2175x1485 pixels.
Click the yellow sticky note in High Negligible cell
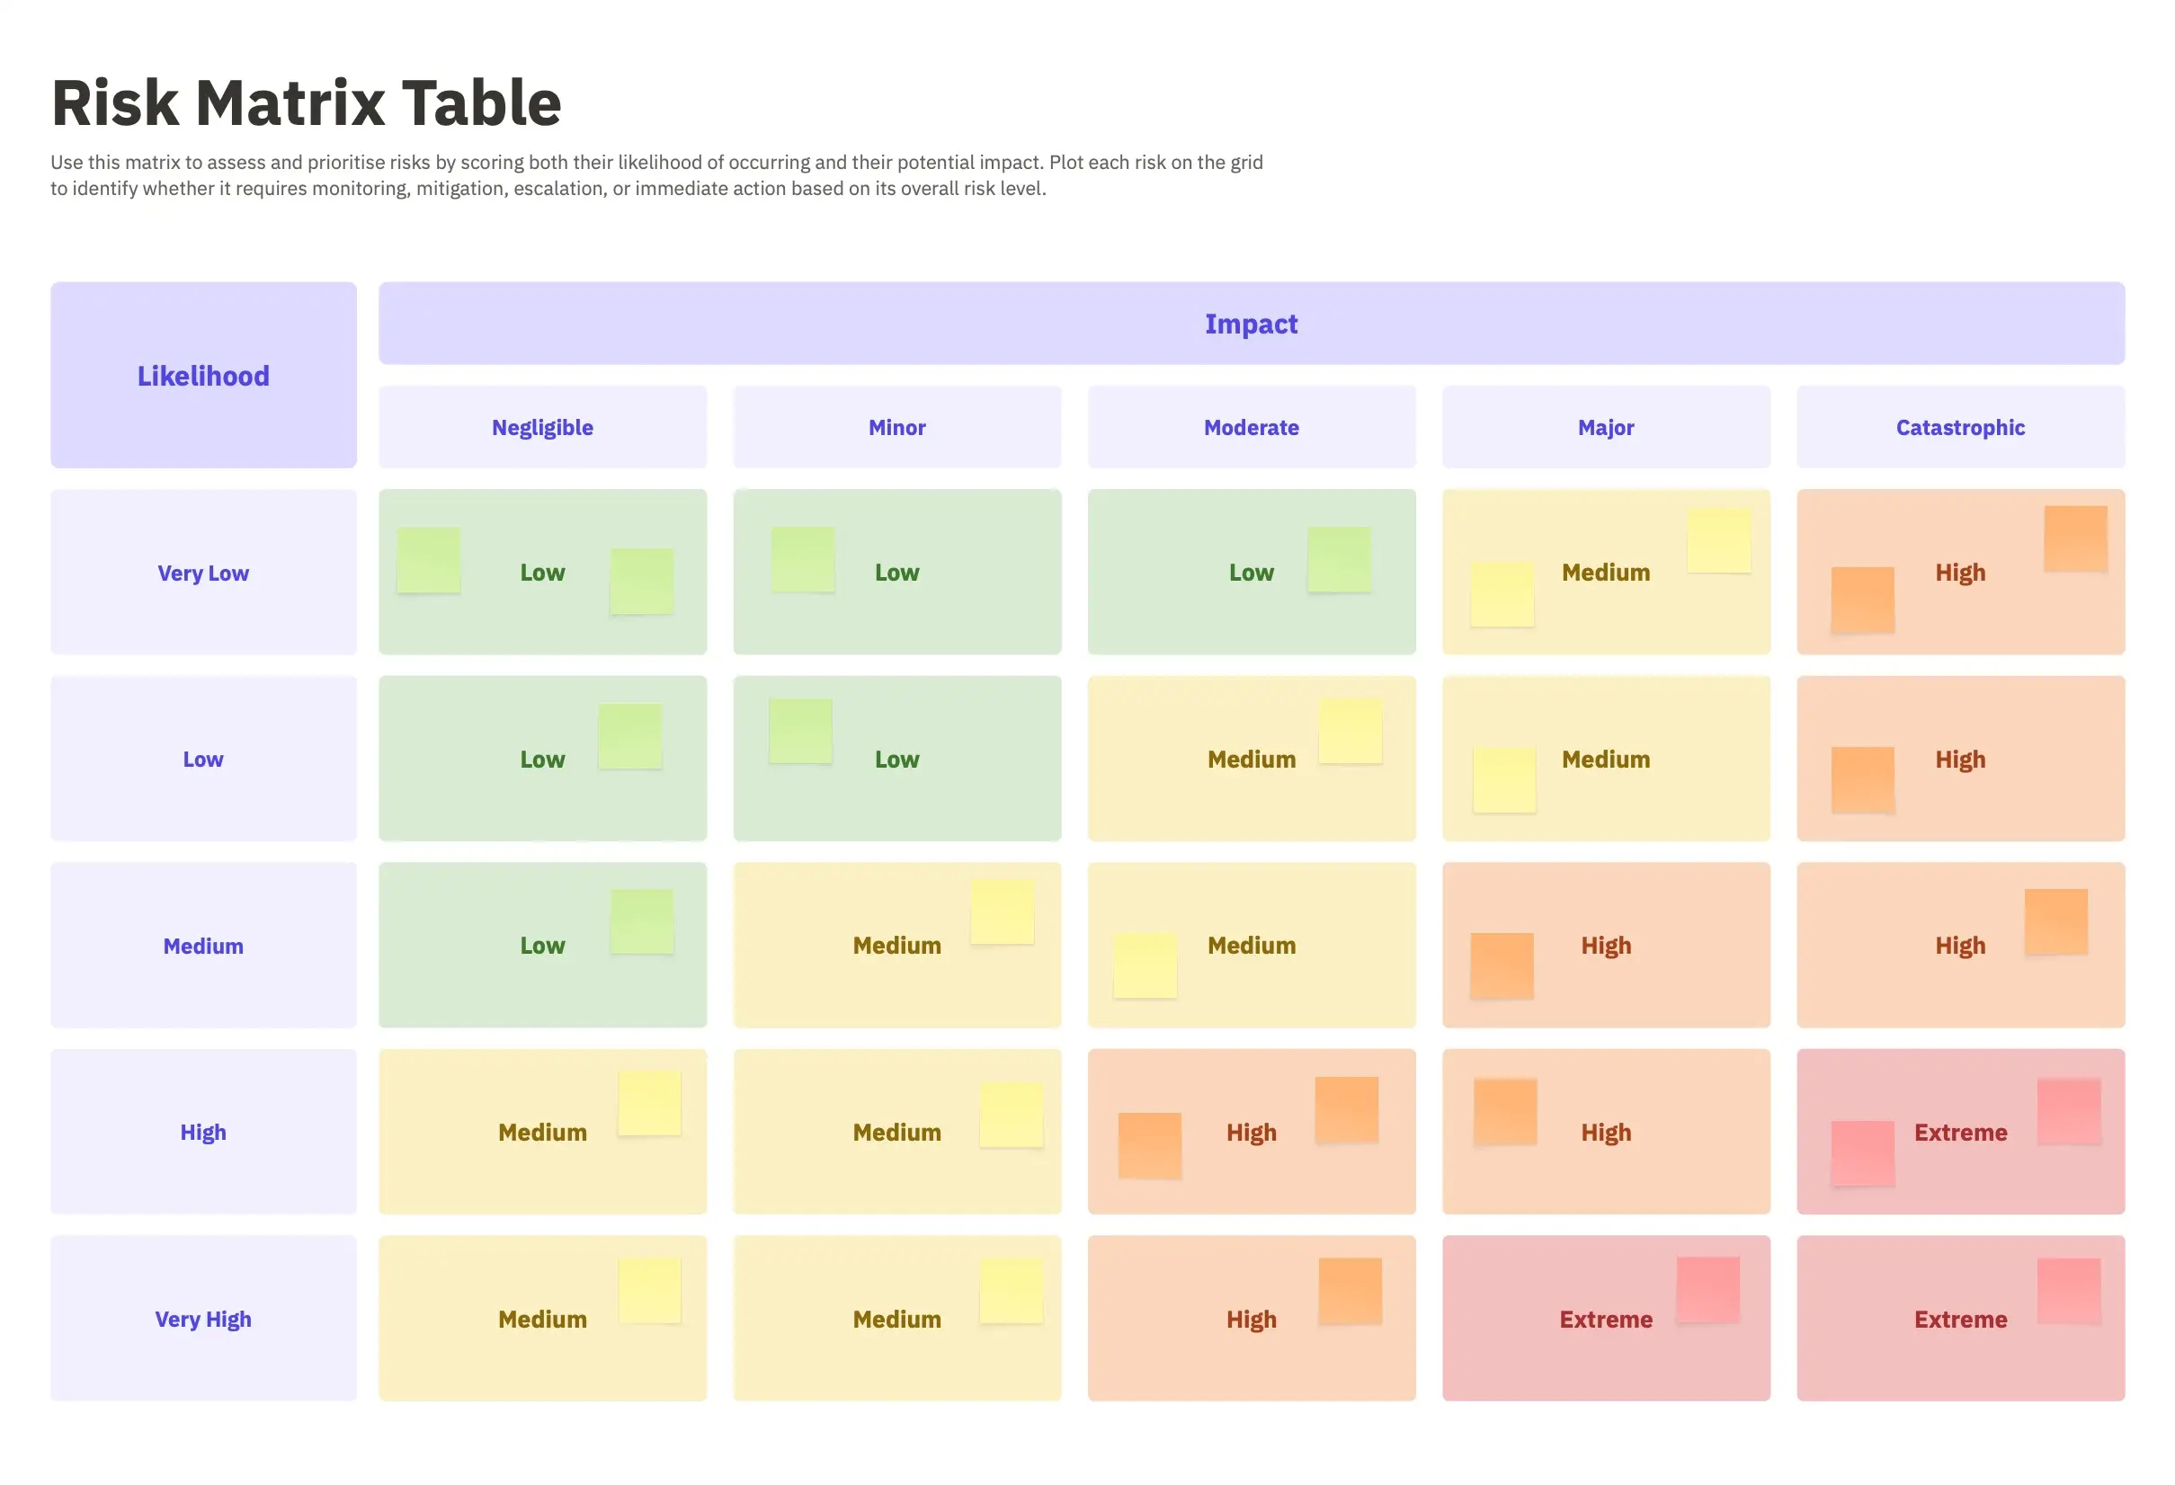pos(649,1102)
